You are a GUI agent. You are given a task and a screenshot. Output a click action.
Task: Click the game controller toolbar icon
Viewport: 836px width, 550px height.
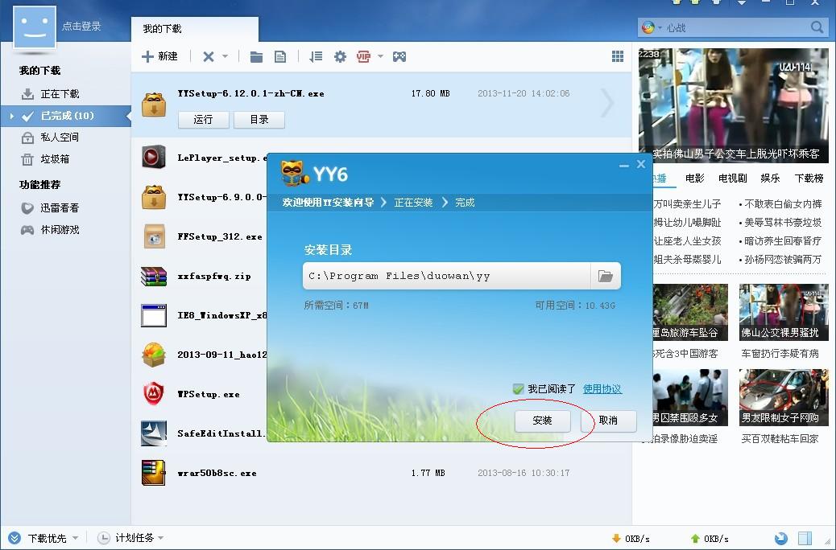point(399,56)
